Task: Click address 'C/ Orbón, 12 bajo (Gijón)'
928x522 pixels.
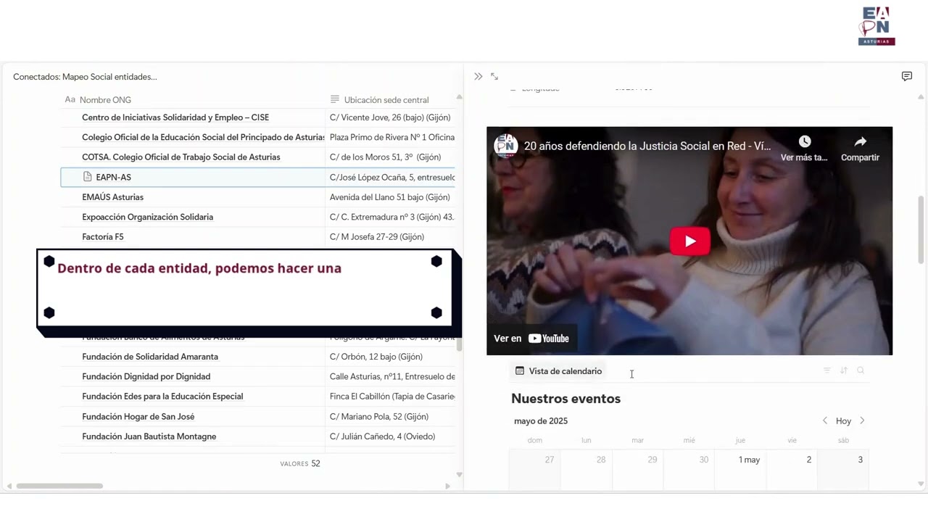Action: click(x=376, y=357)
